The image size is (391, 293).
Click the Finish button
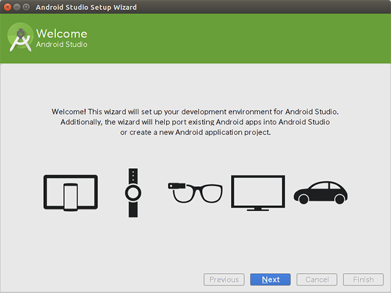pyautogui.click(x=363, y=280)
